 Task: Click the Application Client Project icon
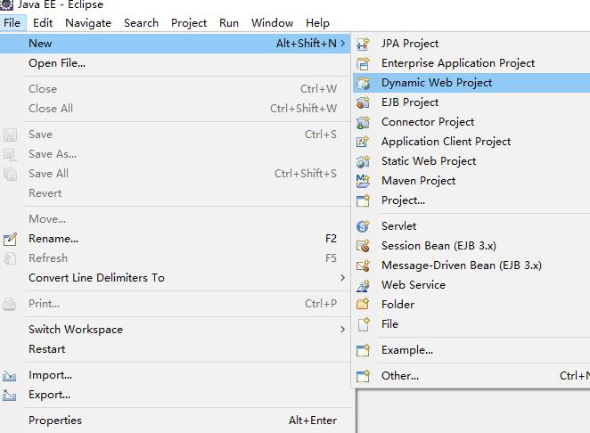pos(363,142)
